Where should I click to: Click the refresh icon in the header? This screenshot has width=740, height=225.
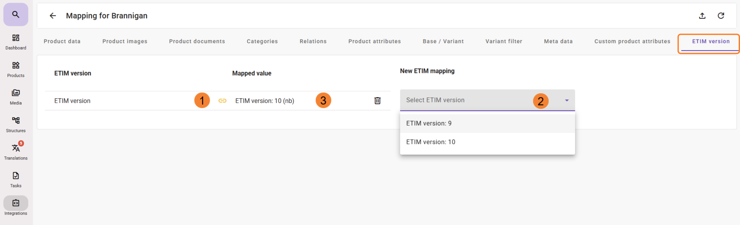(x=721, y=16)
